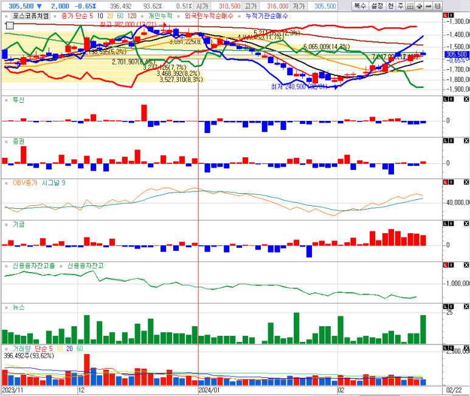Click the 누적기관순매수 indicator label

coord(267,16)
